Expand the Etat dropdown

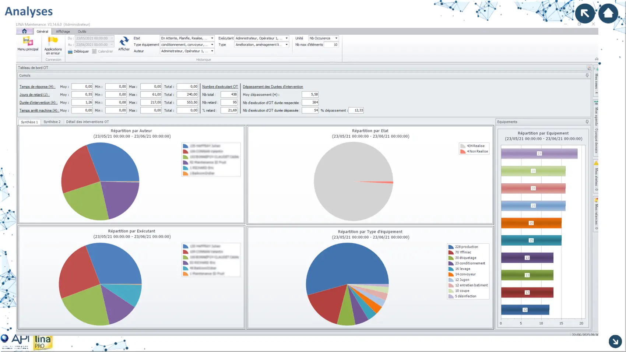[x=212, y=38]
